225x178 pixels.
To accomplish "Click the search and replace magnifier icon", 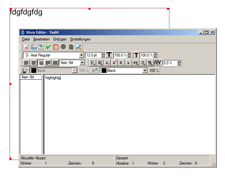I will [78, 47].
